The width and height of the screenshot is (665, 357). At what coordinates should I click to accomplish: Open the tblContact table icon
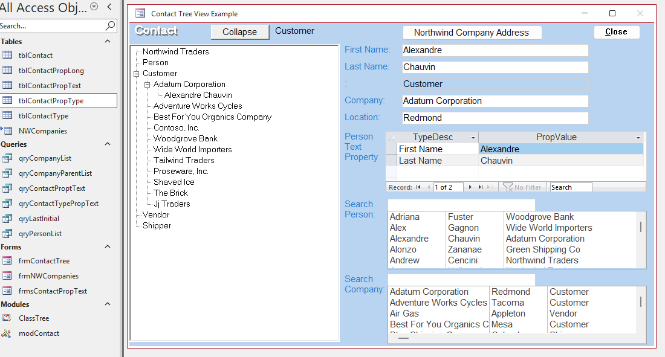coord(7,55)
